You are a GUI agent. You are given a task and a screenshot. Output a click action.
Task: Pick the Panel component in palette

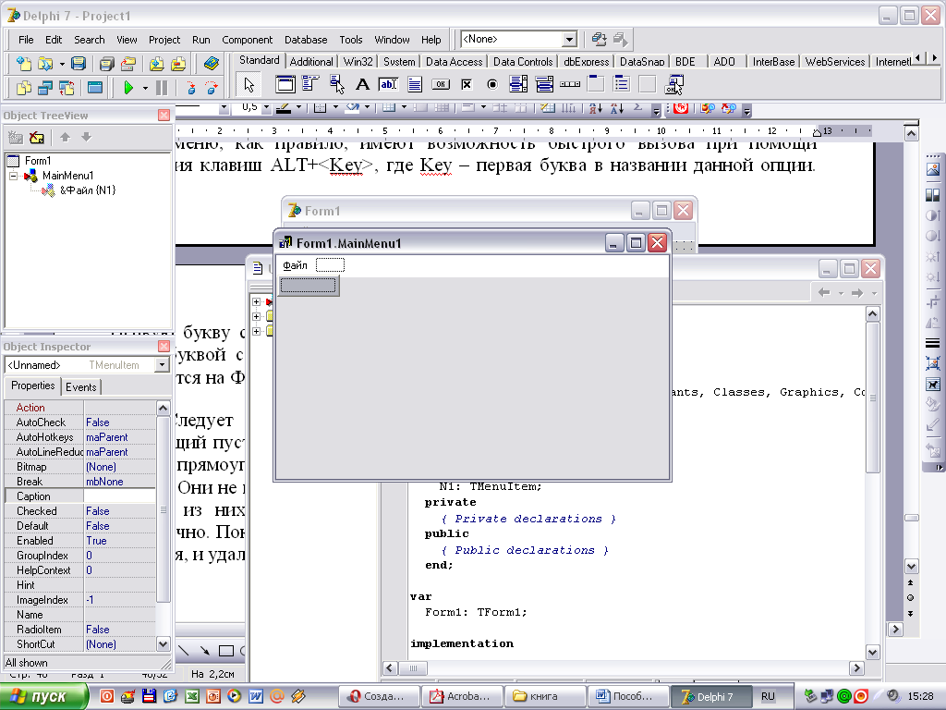point(648,84)
